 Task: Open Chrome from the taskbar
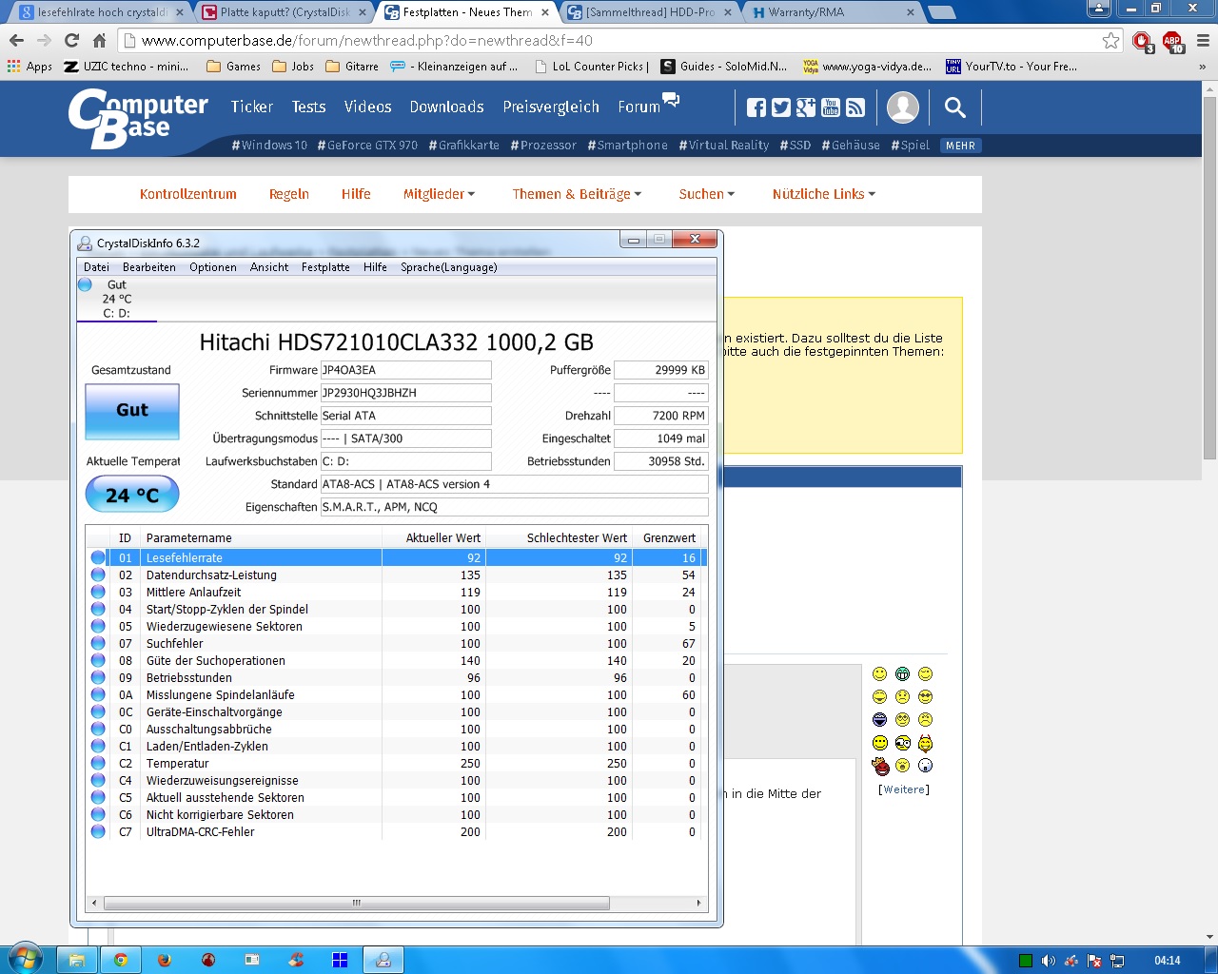(x=121, y=960)
